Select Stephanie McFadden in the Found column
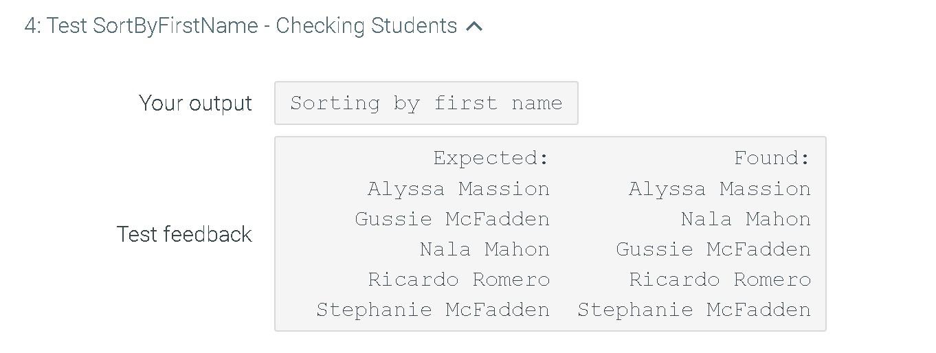The image size is (936, 353). tap(694, 310)
